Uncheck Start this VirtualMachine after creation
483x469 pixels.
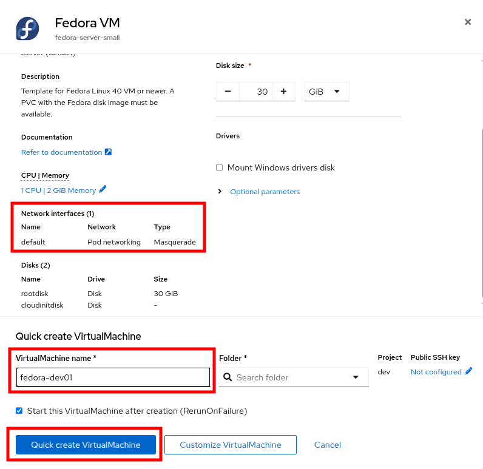click(19, 411)
